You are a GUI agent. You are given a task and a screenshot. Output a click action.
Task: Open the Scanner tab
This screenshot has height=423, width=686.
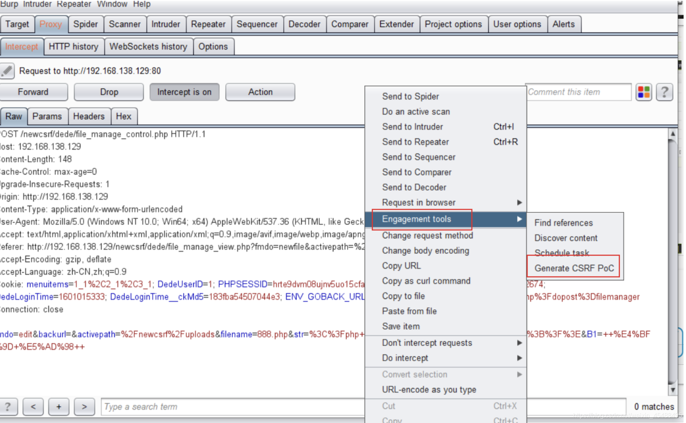click(x=125, y=24)
